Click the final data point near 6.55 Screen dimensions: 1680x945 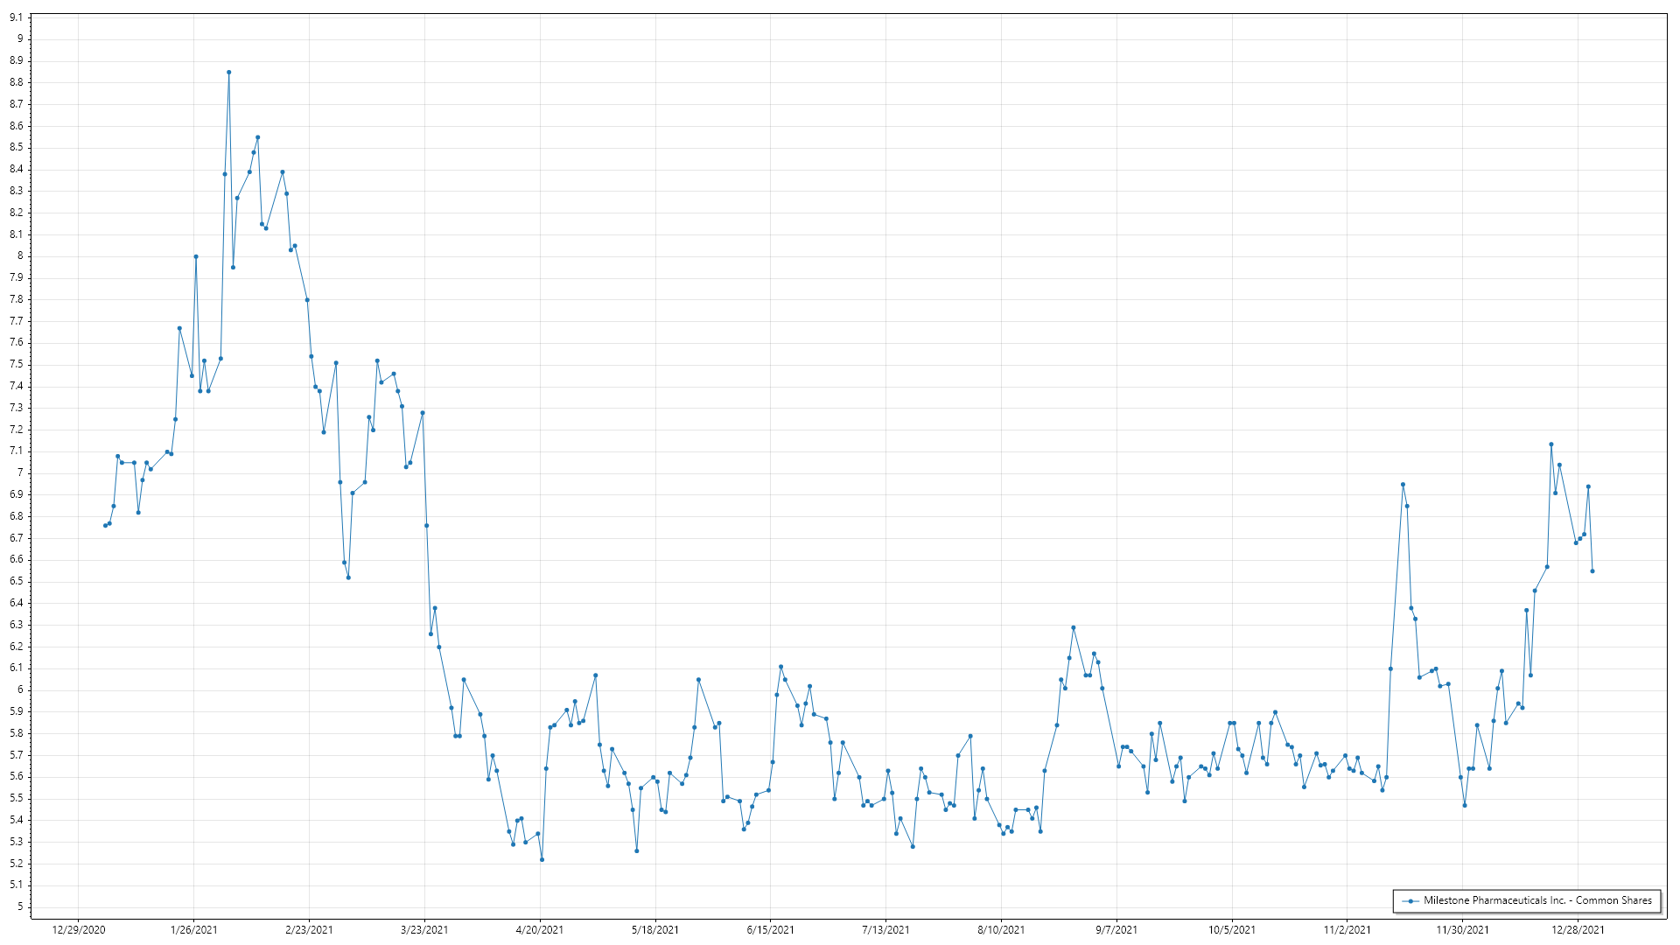click(1592, 571)
